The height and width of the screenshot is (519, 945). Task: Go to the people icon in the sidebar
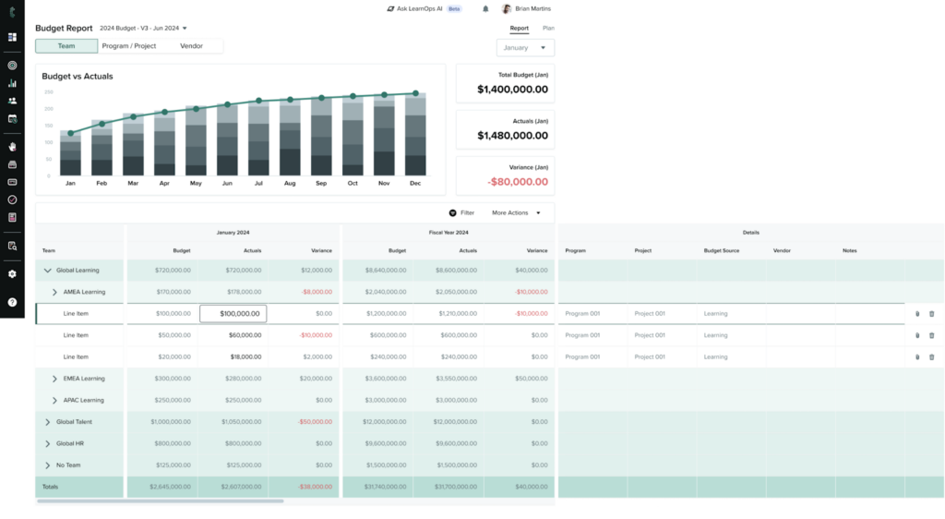click(12, 101)
